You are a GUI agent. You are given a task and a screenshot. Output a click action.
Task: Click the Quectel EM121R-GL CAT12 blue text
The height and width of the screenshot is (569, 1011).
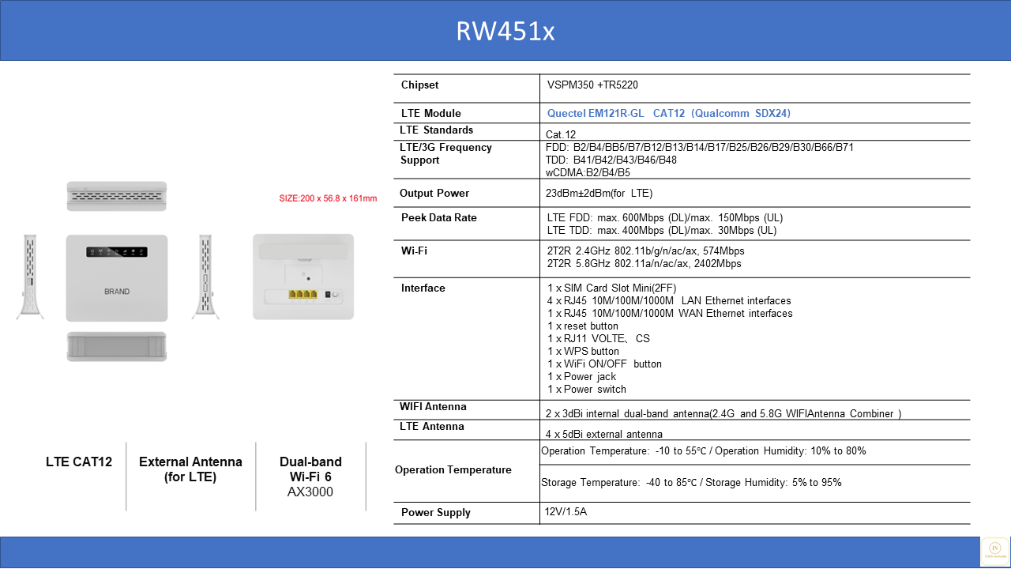669,113
